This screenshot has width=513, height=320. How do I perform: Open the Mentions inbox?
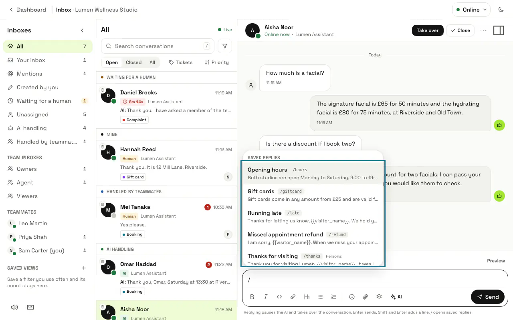48,74
